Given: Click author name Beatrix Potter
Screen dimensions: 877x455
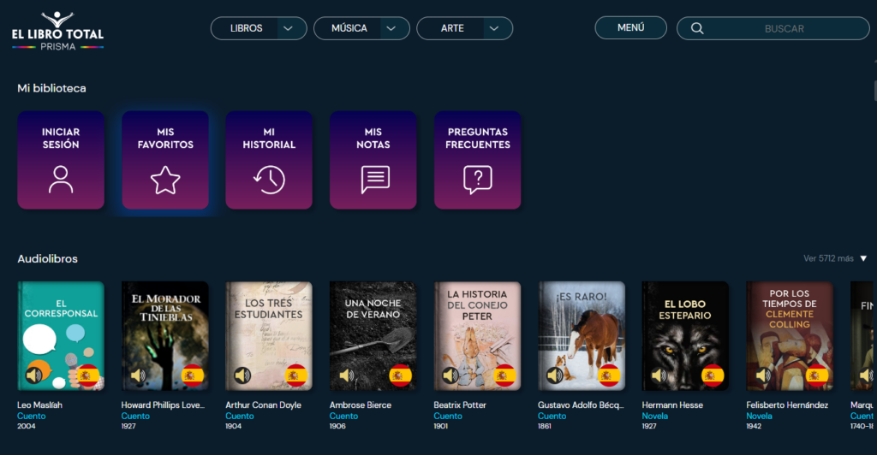Looking at the screenshot, I should click(460, 405).
